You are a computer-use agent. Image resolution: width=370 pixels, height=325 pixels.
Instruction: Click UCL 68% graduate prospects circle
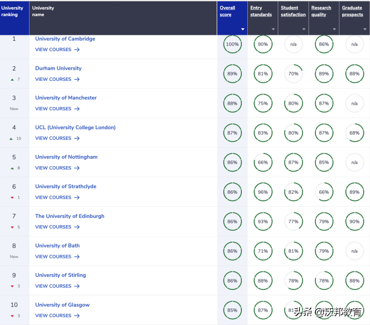(x=355, y=133)
